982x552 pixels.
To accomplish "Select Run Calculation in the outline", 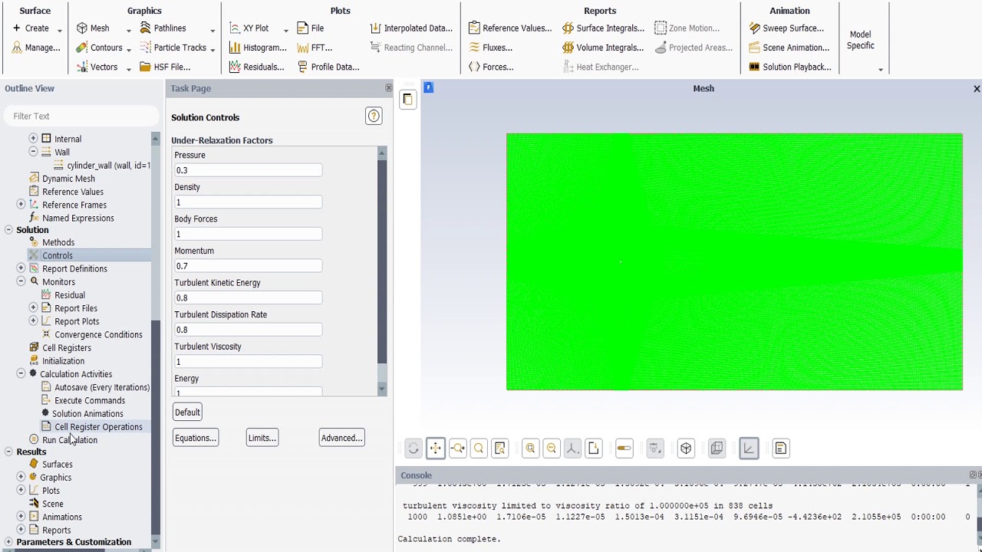I will [70, 440].
